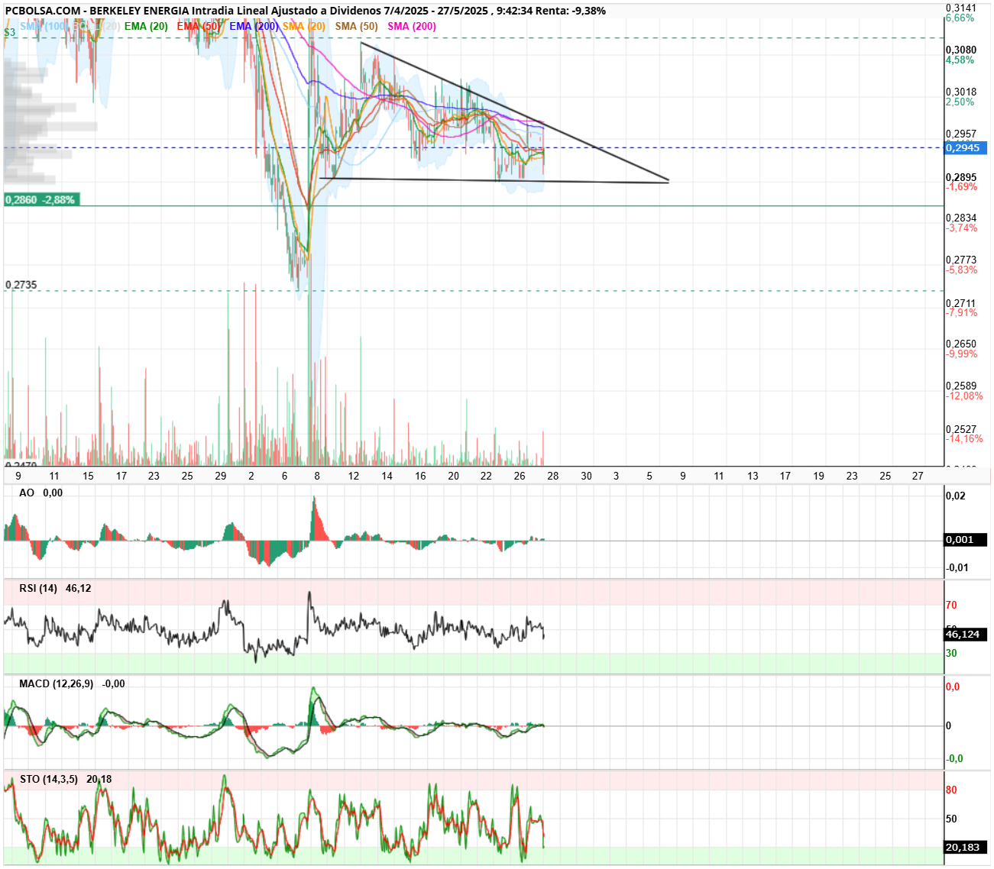The width and height of the screenshot is (994, 869).
Task: Click the black 20,183 stochastic value tag
Action: point(966,847)
